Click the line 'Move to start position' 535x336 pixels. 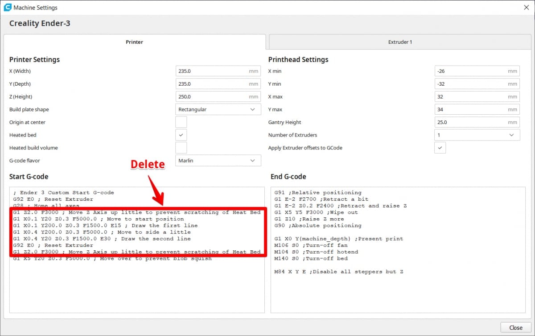[99, 219]
